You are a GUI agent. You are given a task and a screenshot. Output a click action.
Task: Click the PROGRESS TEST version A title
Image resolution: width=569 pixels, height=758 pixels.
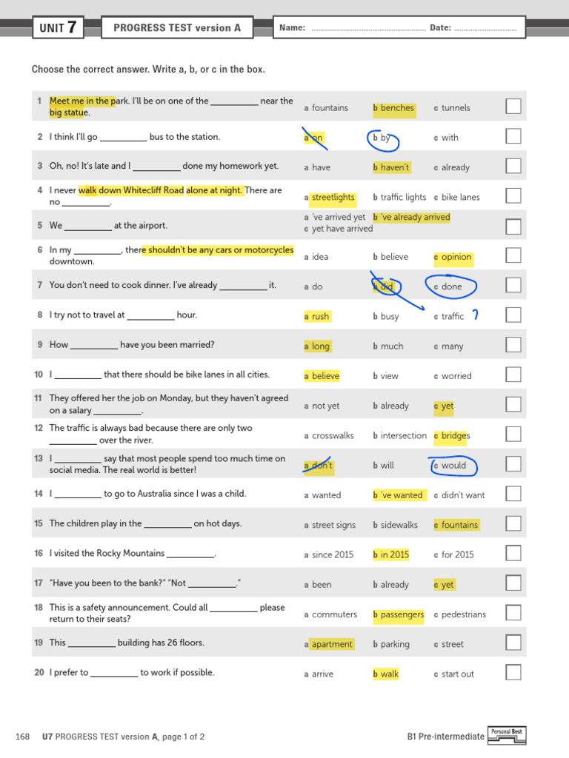point(177,28)
